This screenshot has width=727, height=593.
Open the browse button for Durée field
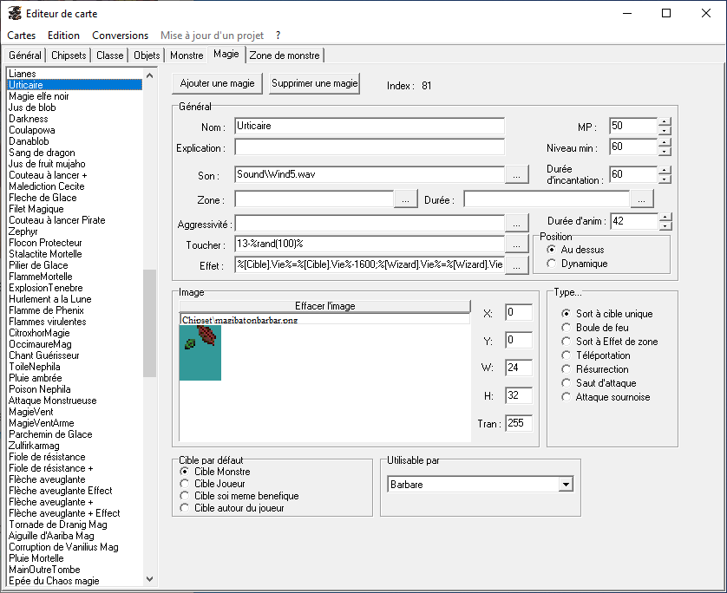click(x=641, y=199)
